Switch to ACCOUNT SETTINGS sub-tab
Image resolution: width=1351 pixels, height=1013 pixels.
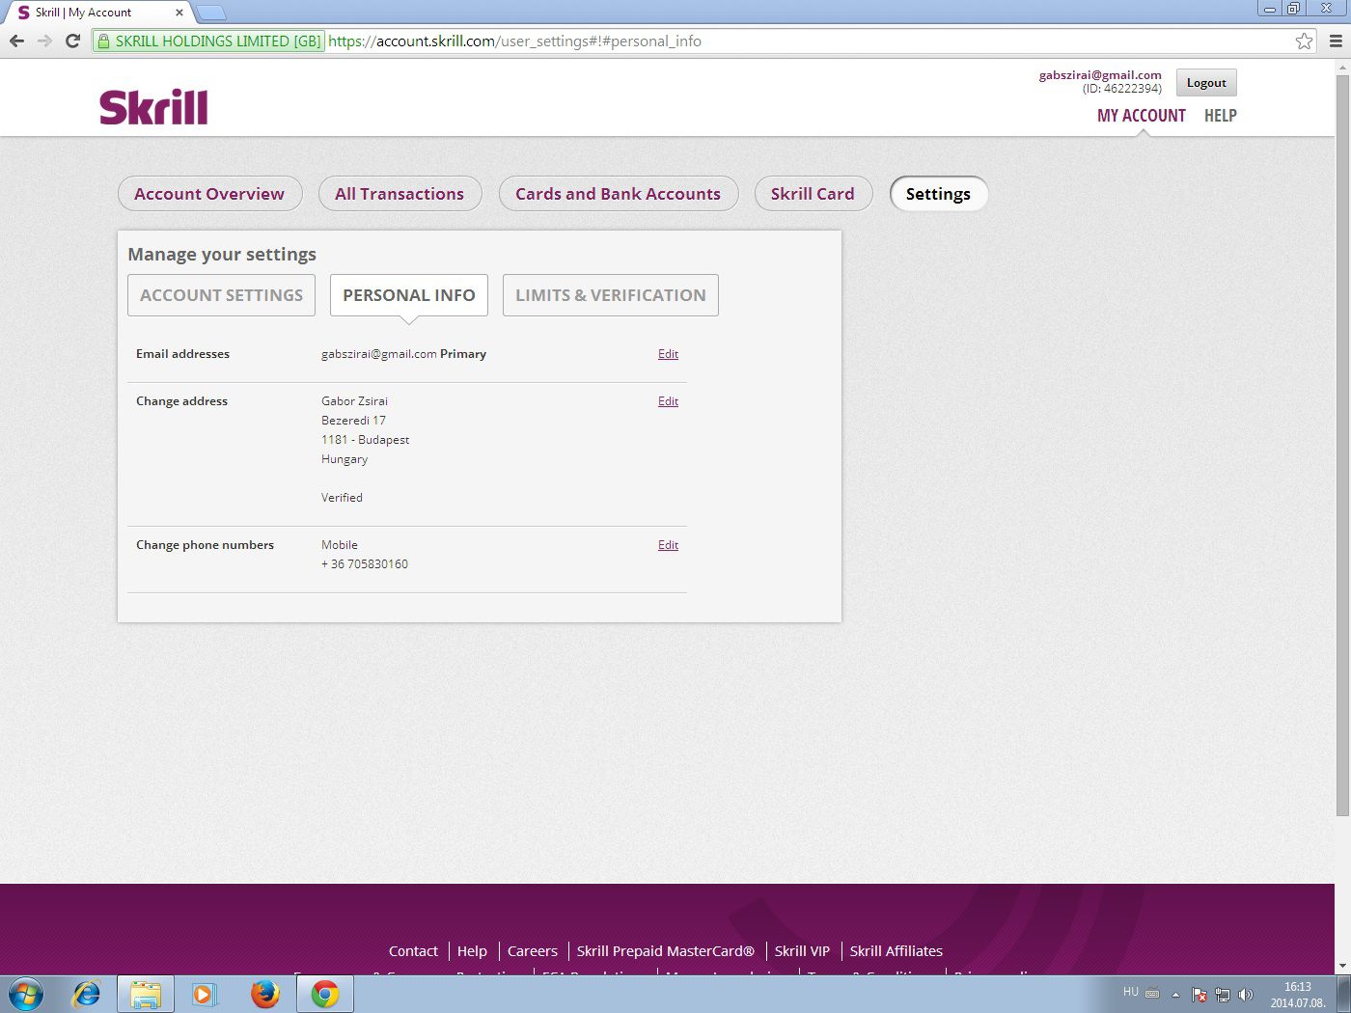[221, 295]
